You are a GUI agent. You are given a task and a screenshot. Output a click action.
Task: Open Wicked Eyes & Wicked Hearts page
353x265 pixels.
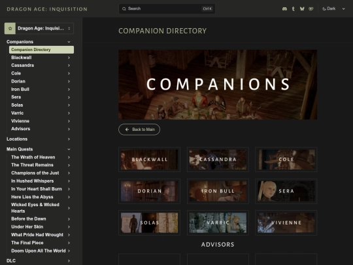(41, 208)
